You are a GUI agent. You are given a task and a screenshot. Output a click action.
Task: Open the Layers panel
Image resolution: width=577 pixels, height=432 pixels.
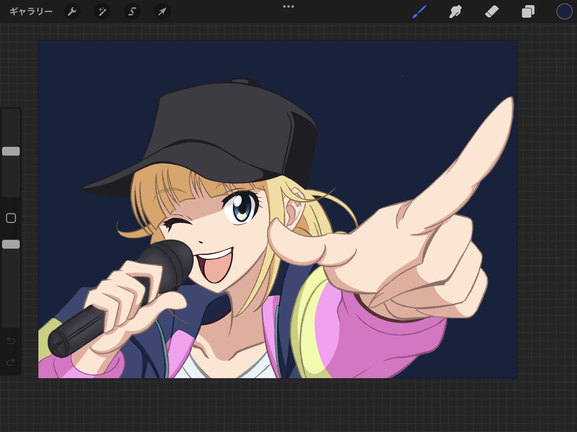pos(528,12)
